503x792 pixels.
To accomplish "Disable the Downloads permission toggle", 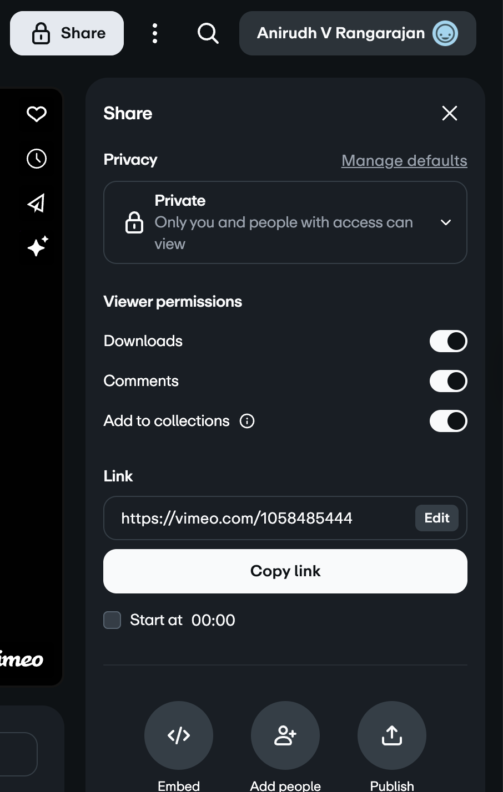I will [448, 341].
